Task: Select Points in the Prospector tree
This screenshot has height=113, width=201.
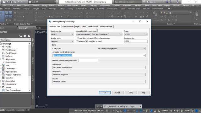Action: pyautogui.click(x=8, y=47)
